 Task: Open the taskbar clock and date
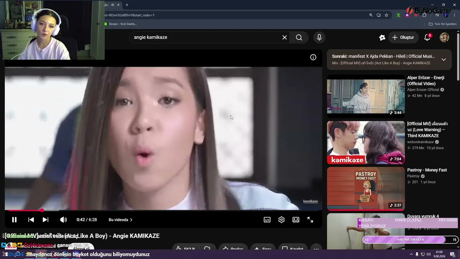coord(439,254)
